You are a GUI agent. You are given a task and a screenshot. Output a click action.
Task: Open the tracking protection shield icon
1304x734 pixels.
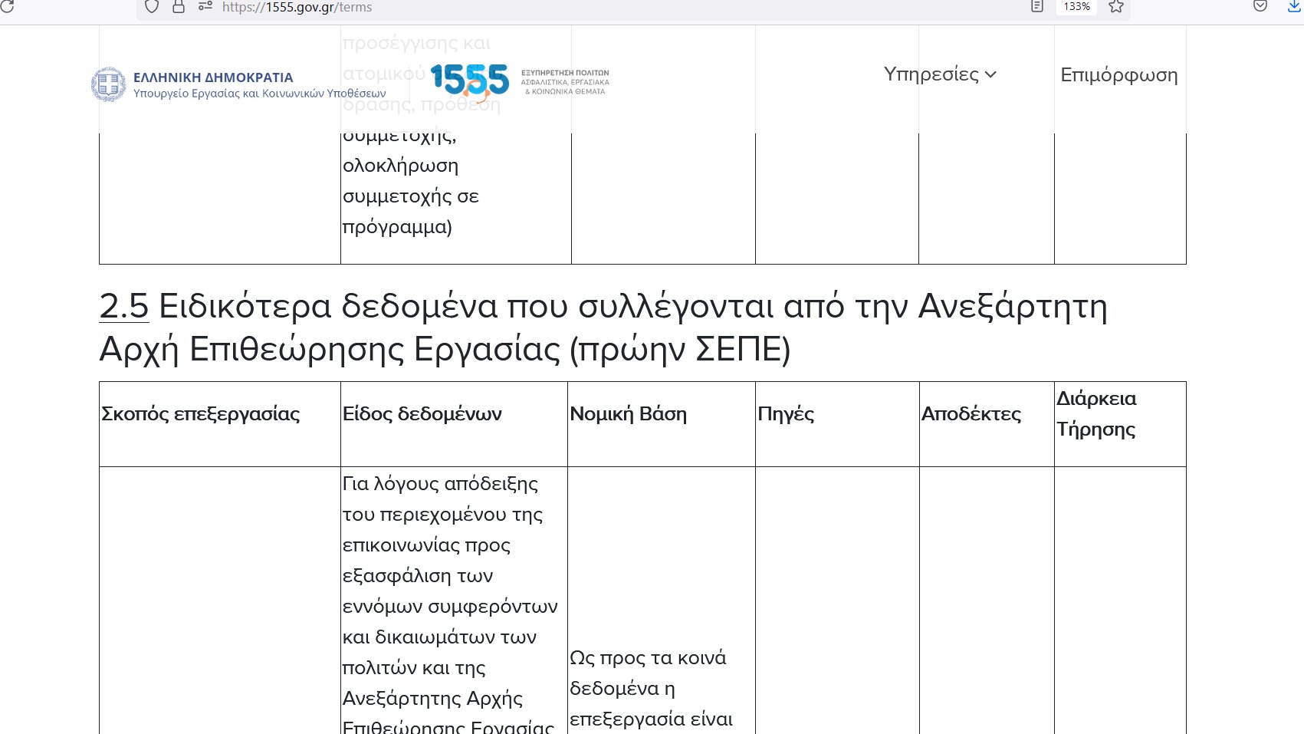click(152, 7)
